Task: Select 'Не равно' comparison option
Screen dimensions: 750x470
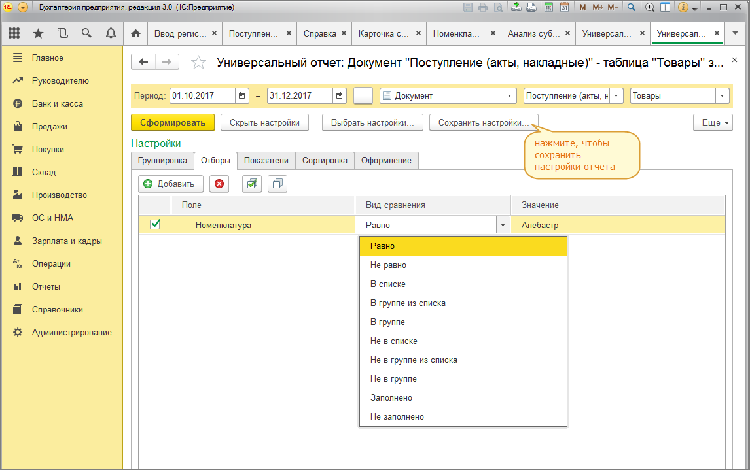Action: [388, 265]
